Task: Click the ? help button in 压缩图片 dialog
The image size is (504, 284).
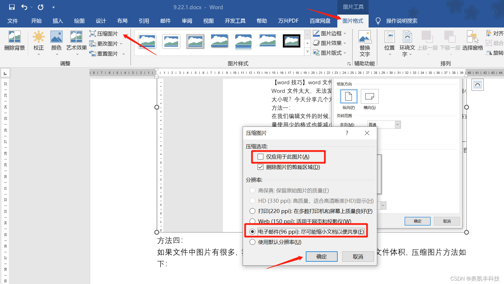Action: point(347,133)
